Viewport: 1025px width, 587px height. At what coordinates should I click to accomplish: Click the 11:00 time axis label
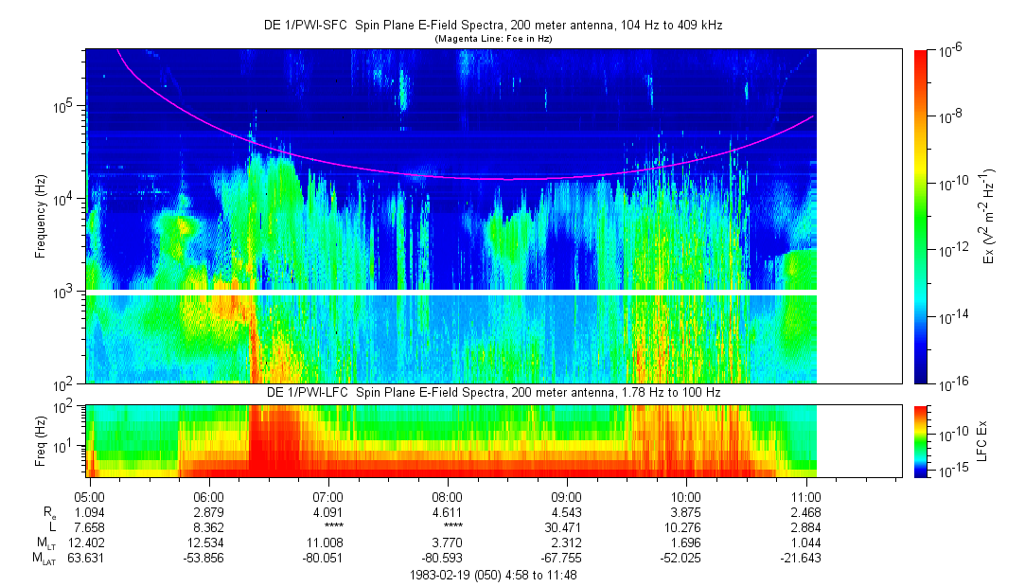[x=804, y=495]
